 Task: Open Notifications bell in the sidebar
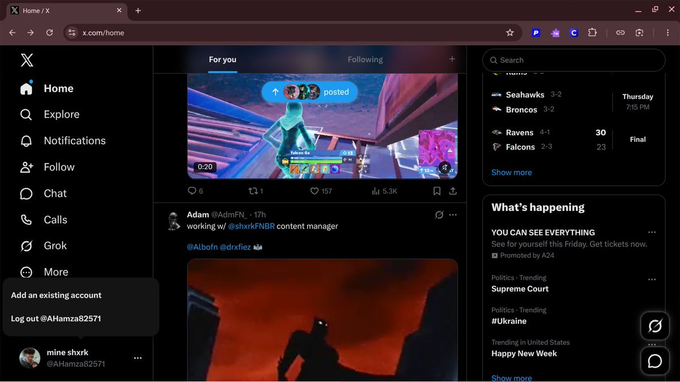63,140
